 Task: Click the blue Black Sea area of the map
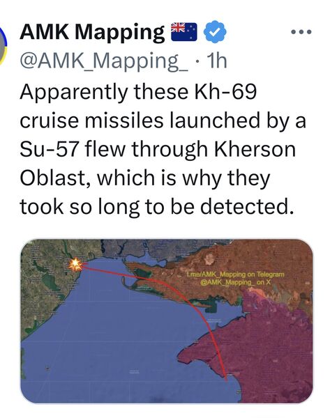coord(107,333)
